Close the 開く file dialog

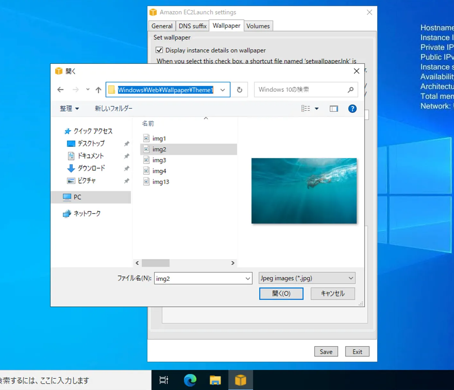[356, 71]
